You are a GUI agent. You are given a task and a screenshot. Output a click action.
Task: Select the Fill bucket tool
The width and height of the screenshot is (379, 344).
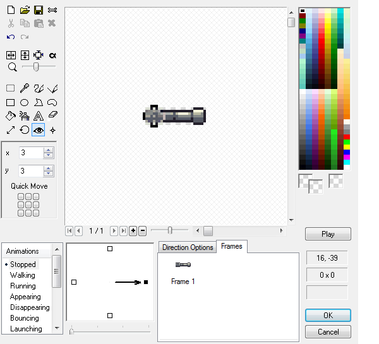[11, 116]
